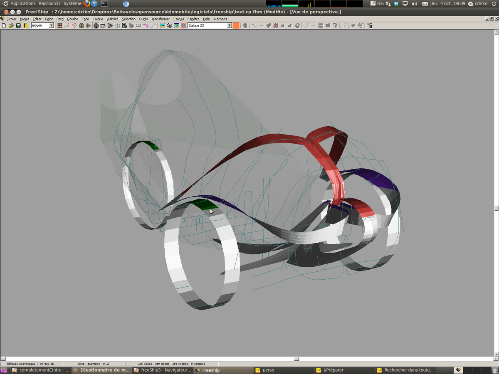The height and width of the screenshot is (374, 499).
Task: Launch Firefox from the top panel
Action: [x=86, y=4]
